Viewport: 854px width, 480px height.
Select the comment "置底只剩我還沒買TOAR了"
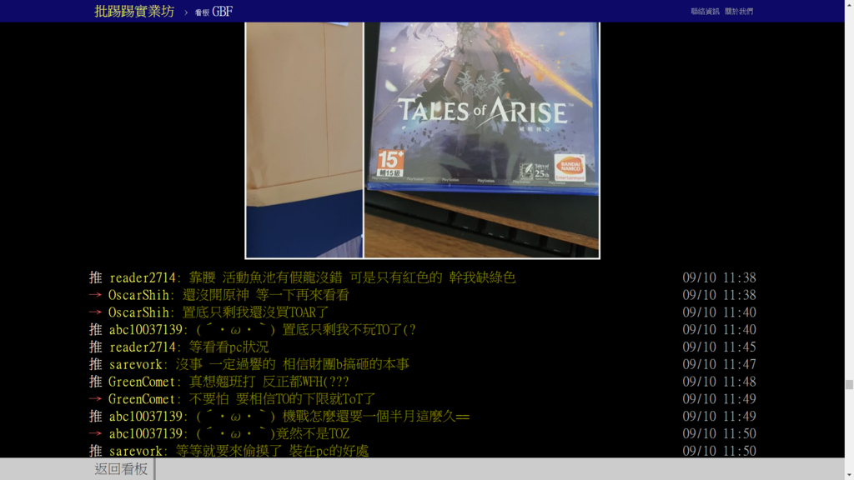coord(255,312)
